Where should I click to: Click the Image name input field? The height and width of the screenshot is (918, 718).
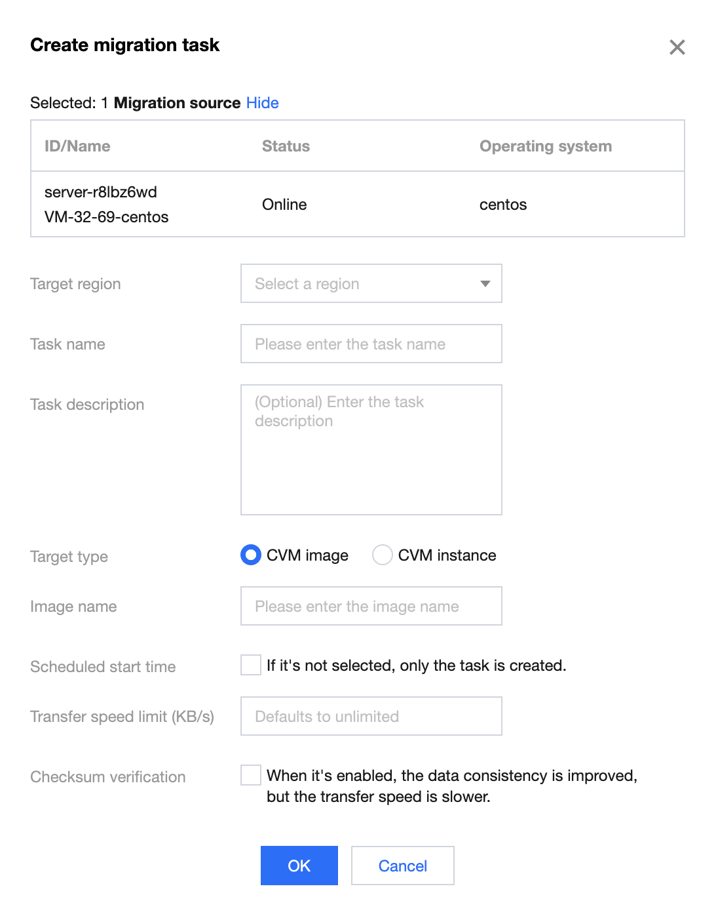pyautogui.click(x=371, y=606)
